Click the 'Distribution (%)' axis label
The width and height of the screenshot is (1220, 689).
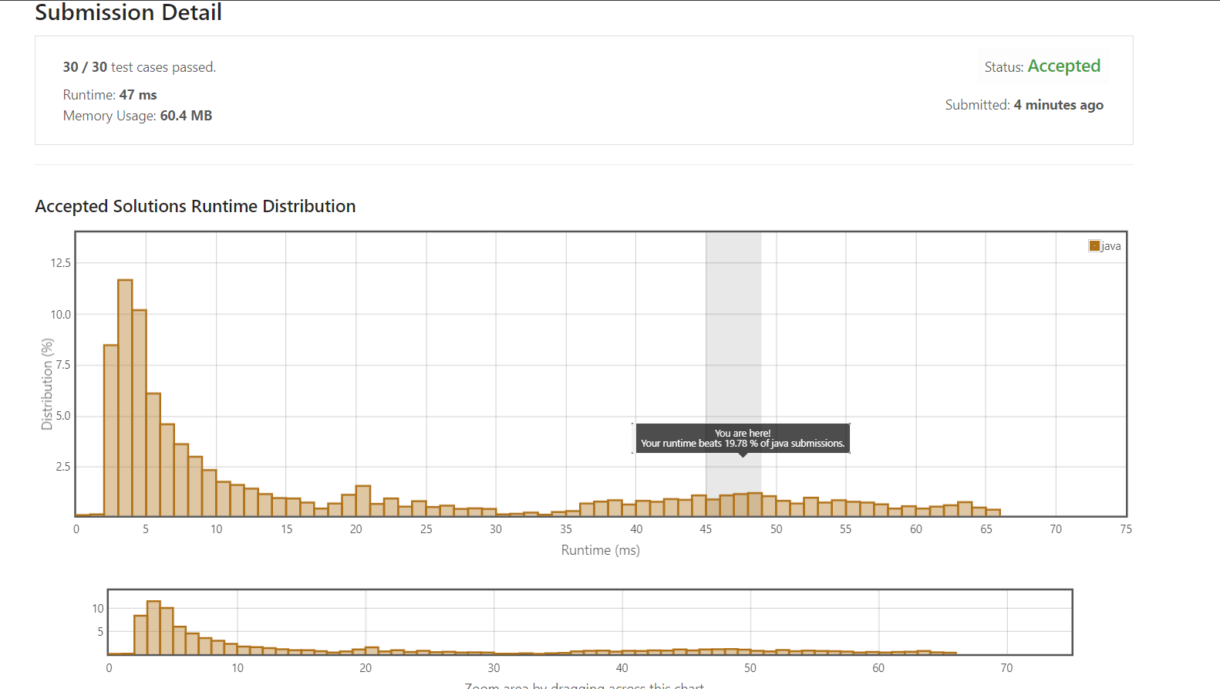(x=47, y=384)
